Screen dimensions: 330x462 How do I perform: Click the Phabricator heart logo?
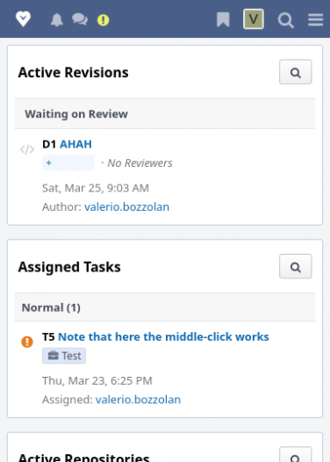[x=23, y=19]
